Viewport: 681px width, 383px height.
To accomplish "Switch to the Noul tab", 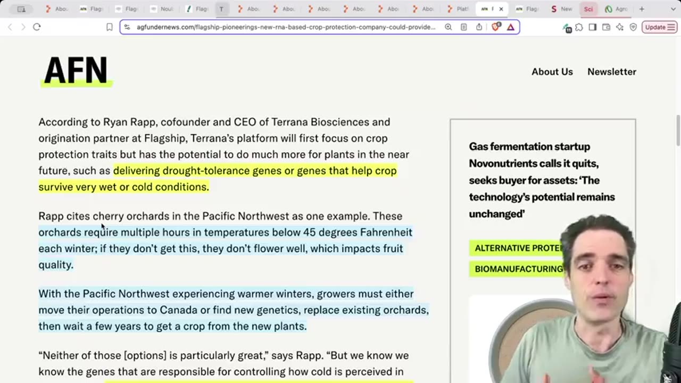I will [162, 9].
